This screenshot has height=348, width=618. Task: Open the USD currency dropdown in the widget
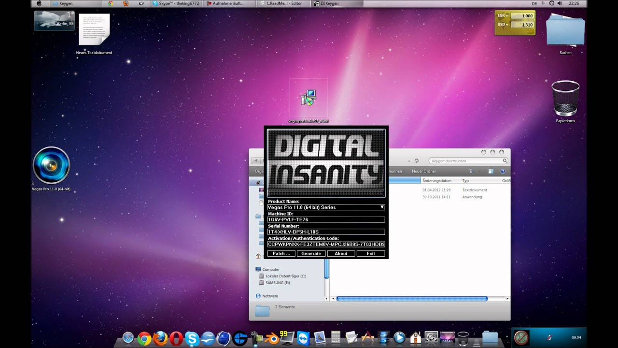[x=503, y=25]
